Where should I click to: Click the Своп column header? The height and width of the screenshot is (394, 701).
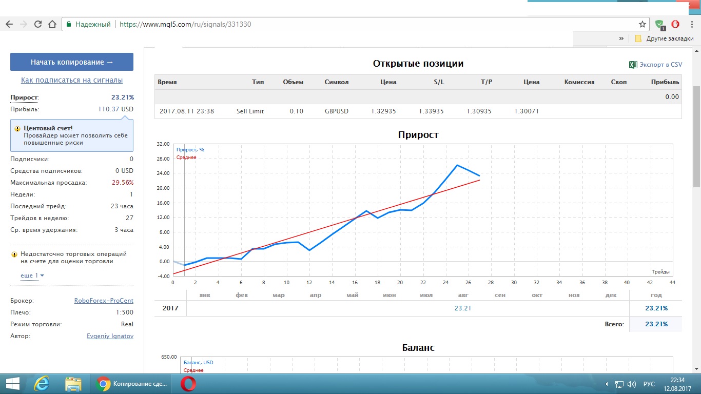coord(619,82)
